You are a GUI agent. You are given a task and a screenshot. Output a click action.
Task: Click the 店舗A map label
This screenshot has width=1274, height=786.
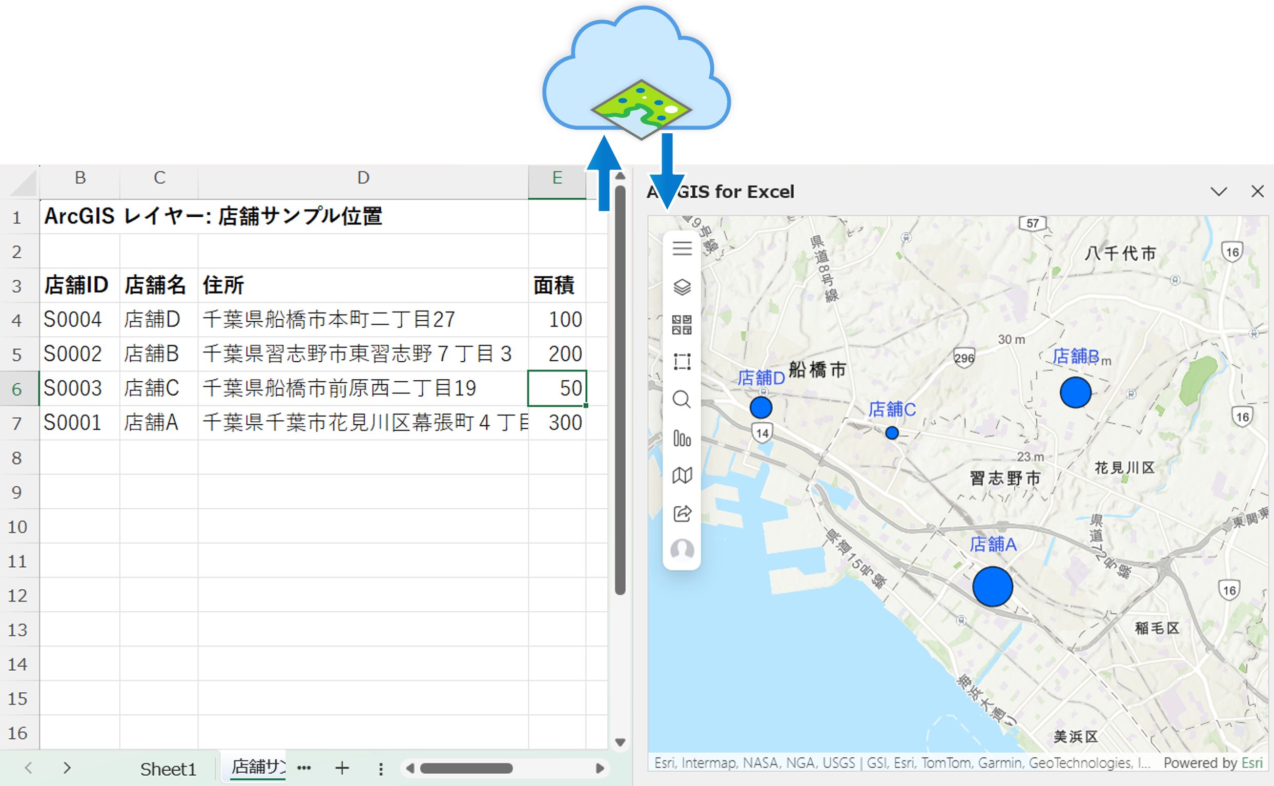coord(992,544)
